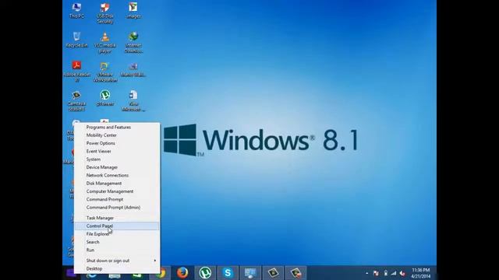The width and height of the screenshot is (499, 280).
Task: Open the This PC desktop icon
Action: coord(76,10)
